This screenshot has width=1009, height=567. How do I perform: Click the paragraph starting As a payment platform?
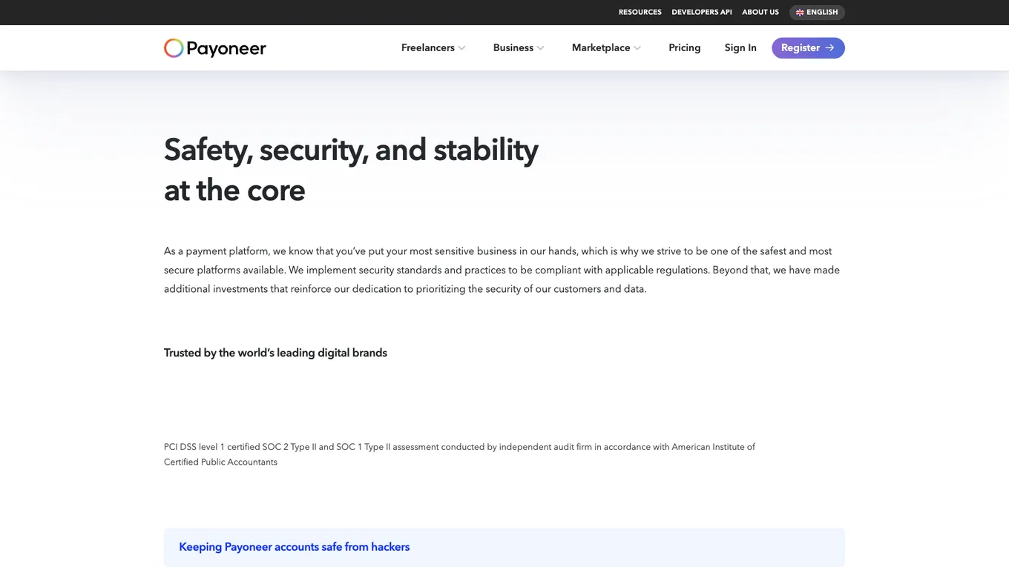pyautogui.click(x=502, y=270)
